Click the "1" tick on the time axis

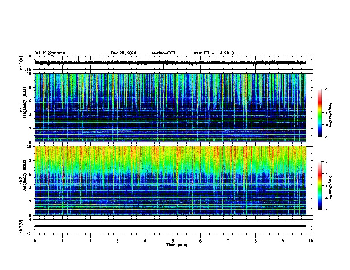click(x=62, y=241)
